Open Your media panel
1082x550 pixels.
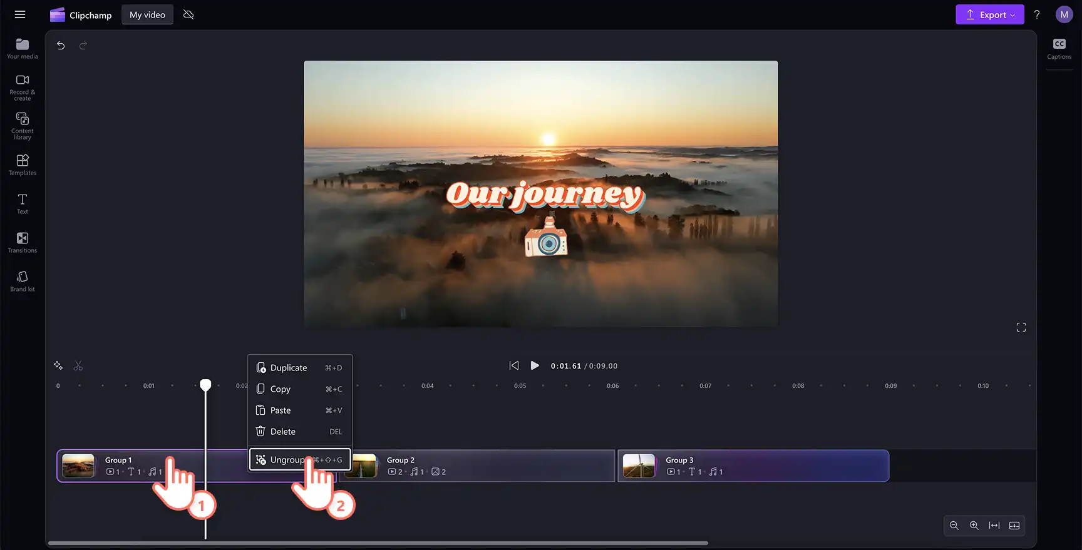23,49
